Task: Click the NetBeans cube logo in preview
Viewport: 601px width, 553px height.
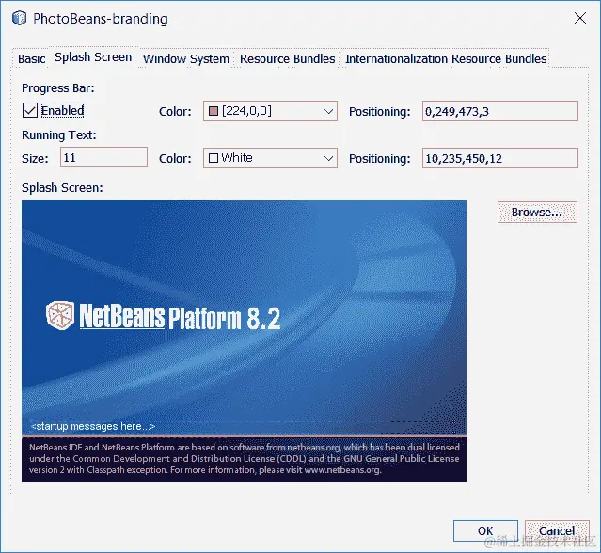Action: (x=60, y=315)
